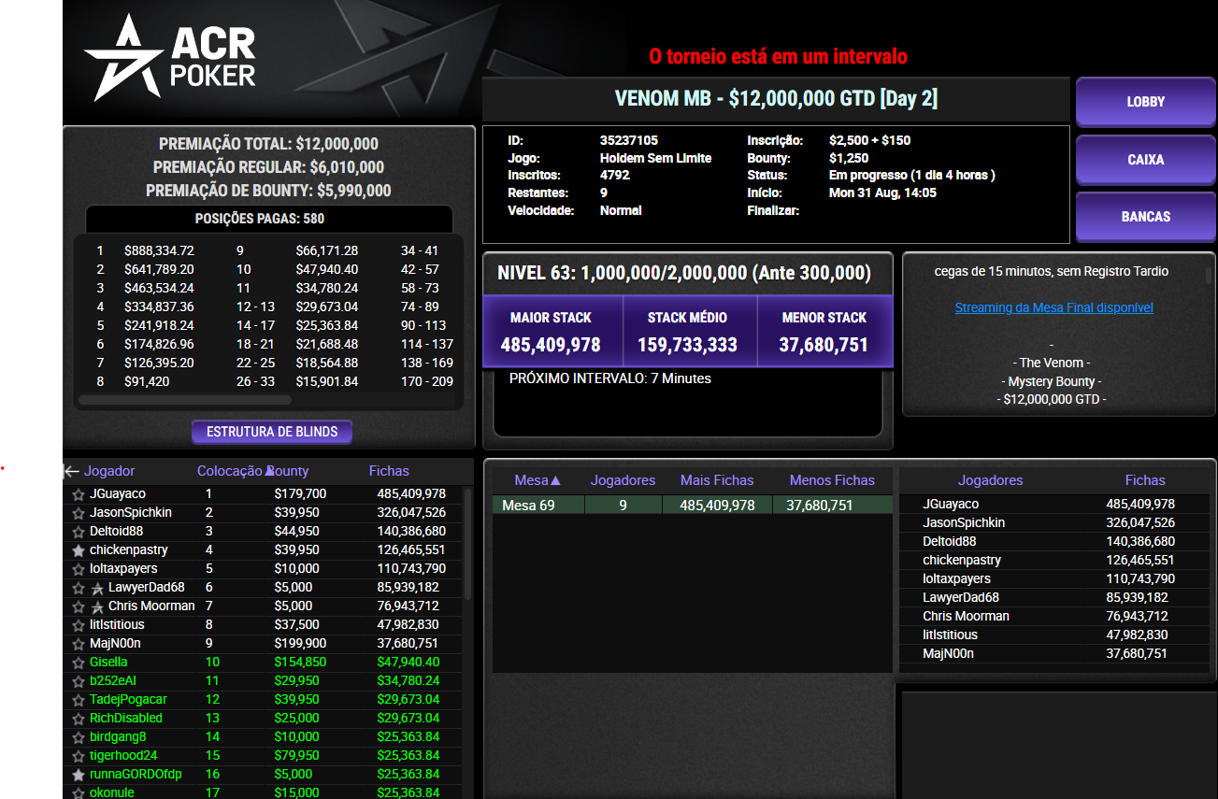Viewport: 1218px width, 799px height.
Task: Open the LOBBY
Action: 1145,102
